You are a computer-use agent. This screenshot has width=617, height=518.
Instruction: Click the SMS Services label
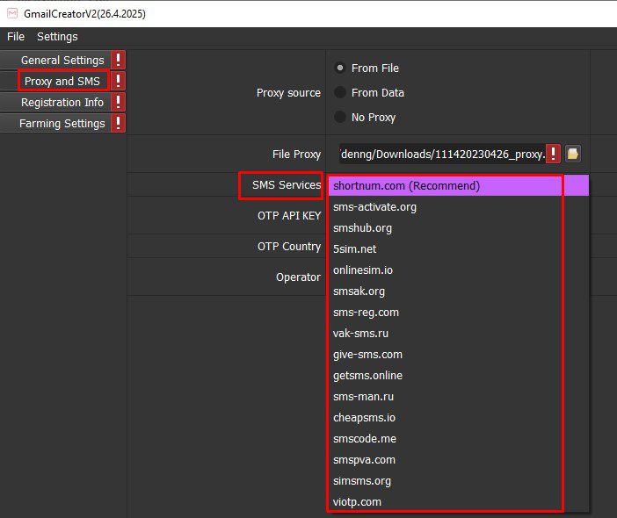click(x=287, y=184)
